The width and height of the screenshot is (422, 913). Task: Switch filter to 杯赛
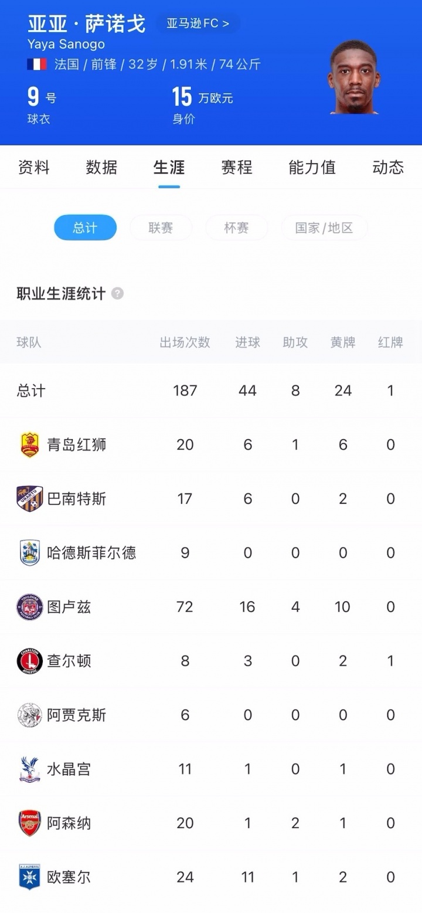(x=236, y=228)
